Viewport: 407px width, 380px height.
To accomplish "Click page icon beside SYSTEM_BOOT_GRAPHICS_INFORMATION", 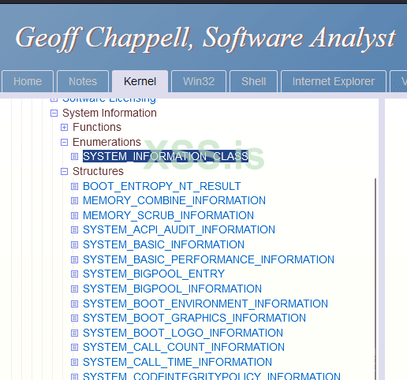I will point(74,319).
